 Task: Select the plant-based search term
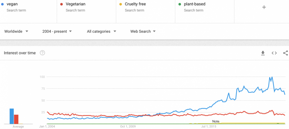[x=195, y=4]
